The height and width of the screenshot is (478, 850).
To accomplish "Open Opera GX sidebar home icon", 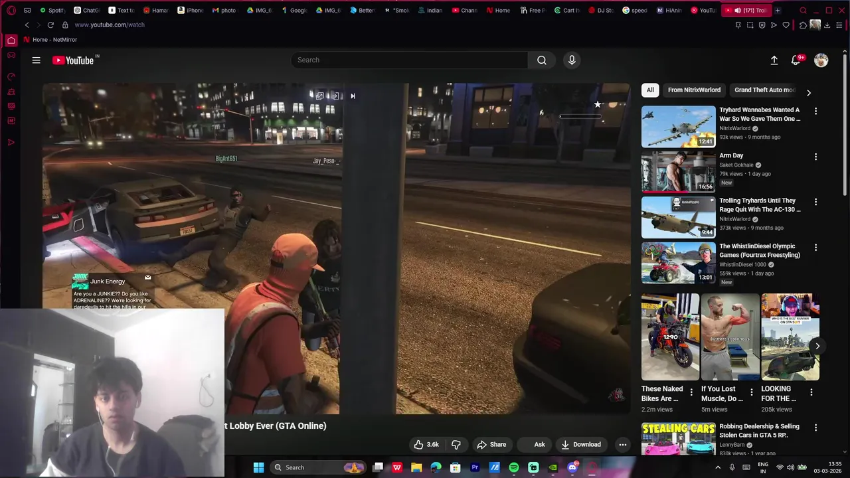I will coord(11,40).
